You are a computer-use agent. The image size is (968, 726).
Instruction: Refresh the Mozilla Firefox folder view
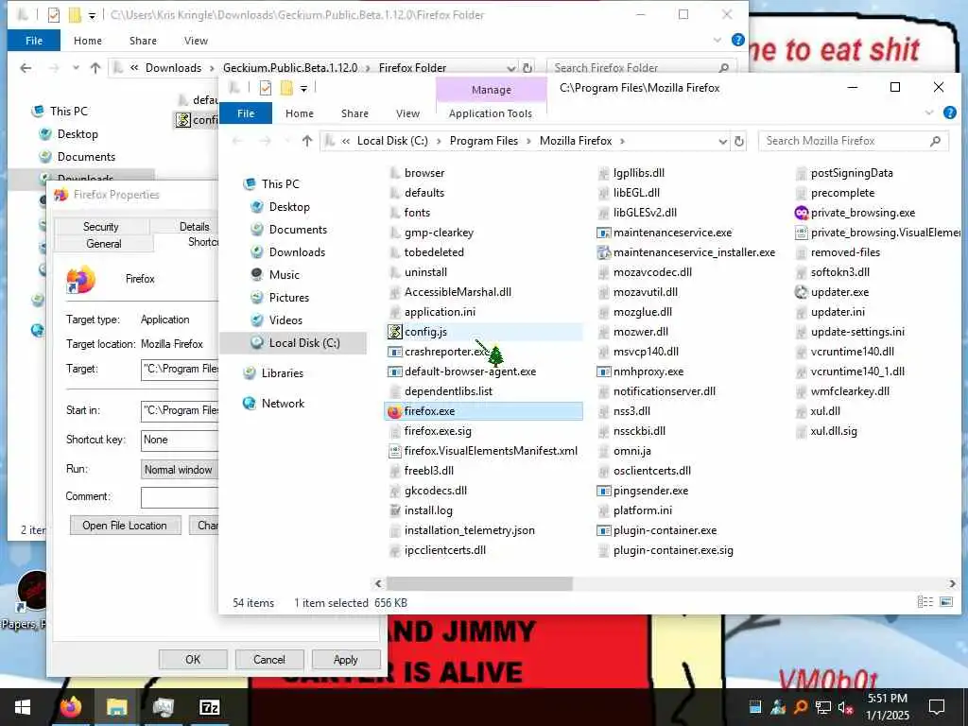click(x=739, y=142)
